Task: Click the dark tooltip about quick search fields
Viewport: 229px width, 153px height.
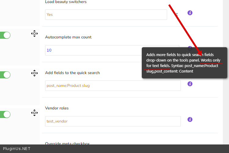Action: [x=184, y=63]
